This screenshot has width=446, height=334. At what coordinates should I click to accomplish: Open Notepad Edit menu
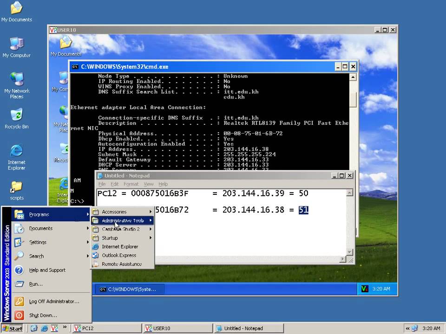click(115, 184)
